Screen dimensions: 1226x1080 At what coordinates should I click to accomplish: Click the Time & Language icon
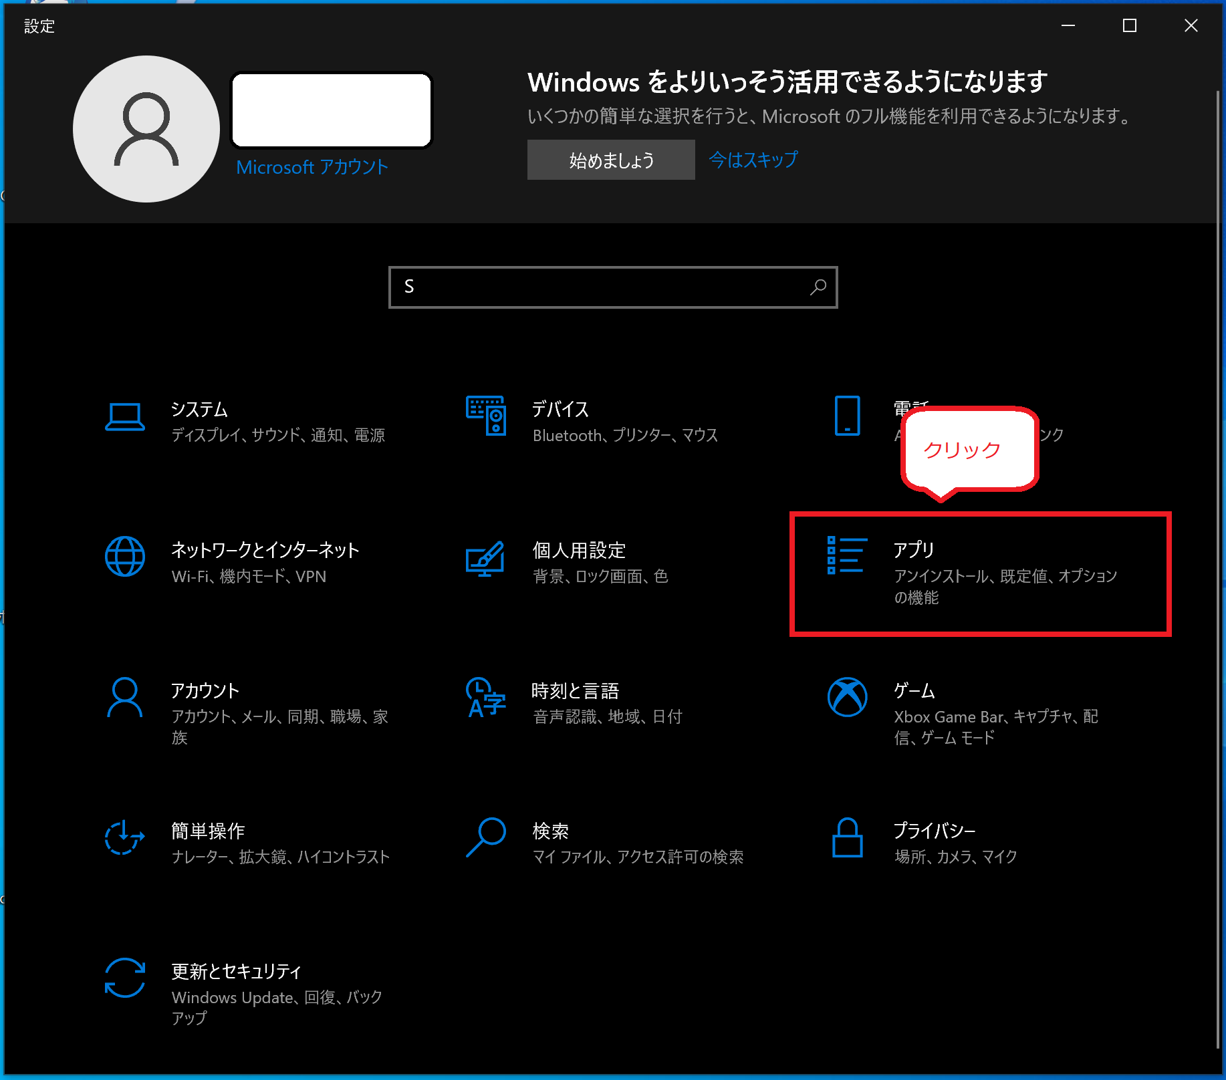pyautogui.click(x=486, y=697)
